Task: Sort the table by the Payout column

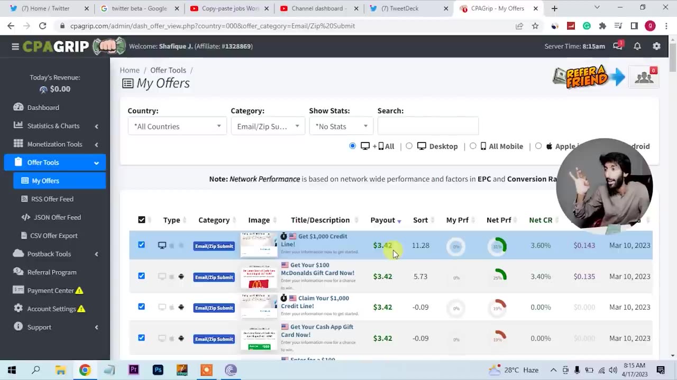Action: [x=386, y=220]
